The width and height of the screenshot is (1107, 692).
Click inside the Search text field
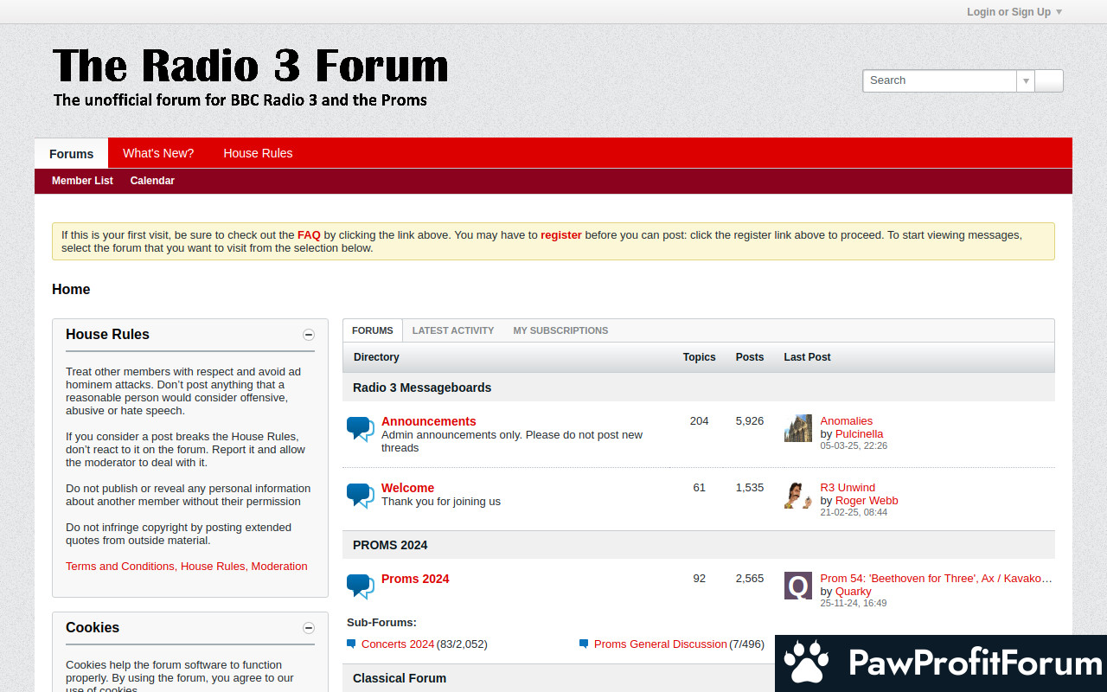[939, 80]
